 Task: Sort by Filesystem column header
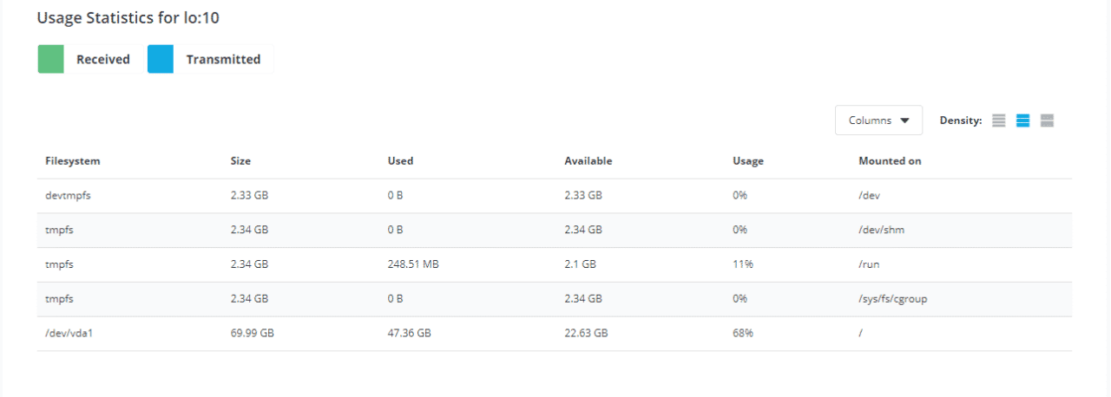73,161
